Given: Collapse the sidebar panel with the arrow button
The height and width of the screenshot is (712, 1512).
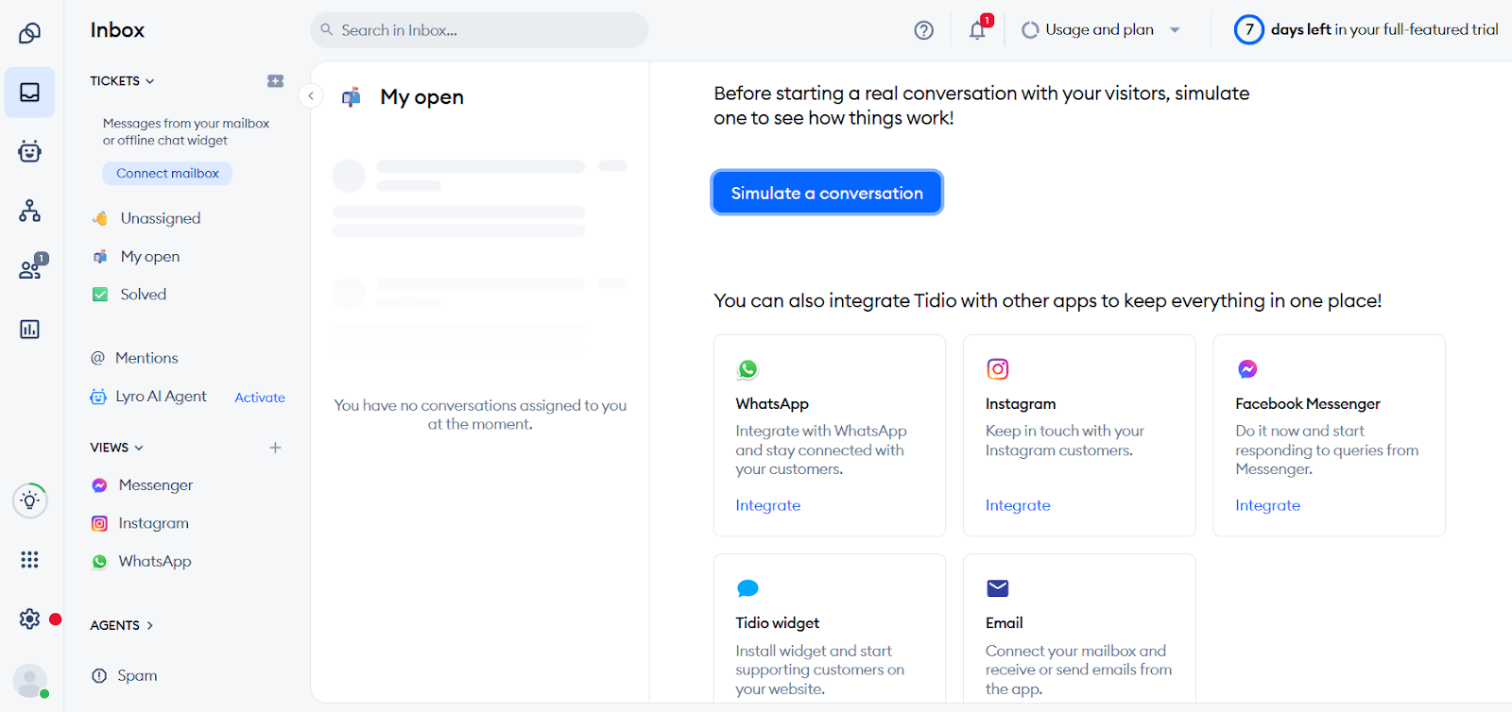Looking at the screenshot, I should click(x=311, y=95).
